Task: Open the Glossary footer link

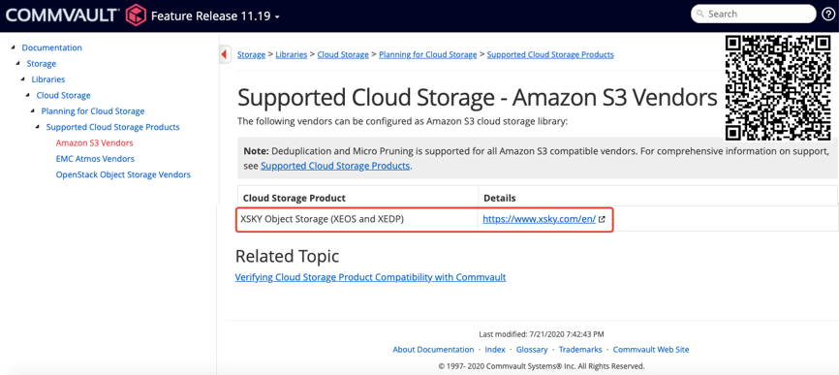Action: [532, 350]
